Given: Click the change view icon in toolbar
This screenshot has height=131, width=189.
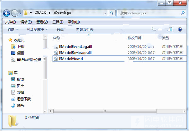Looking at the screenshot, I should [x=154, y=29].
